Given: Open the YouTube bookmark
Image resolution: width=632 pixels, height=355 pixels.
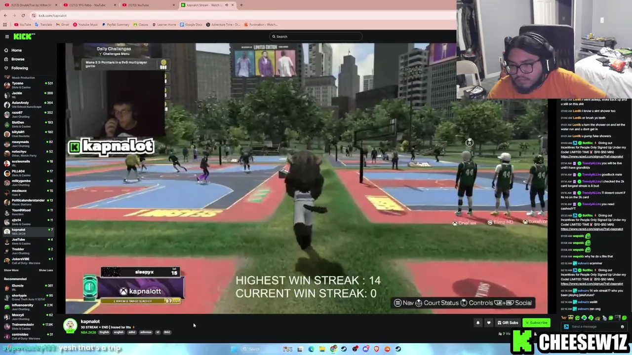Looking at the screenshot, I should pos(23,25).
